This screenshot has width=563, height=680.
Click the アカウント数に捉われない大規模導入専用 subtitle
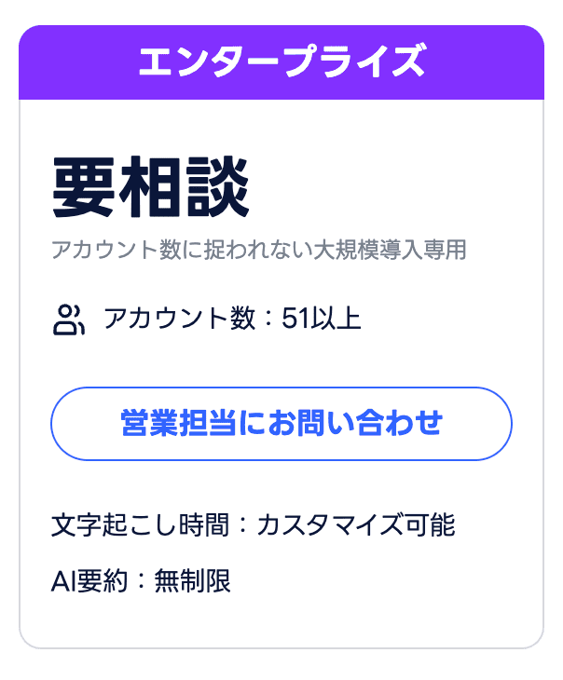259,250
